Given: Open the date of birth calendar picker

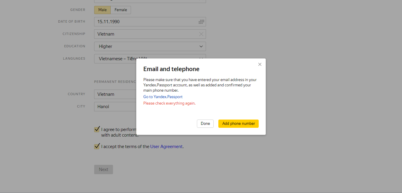Looking at the screenshot, I should click(201, 22).
